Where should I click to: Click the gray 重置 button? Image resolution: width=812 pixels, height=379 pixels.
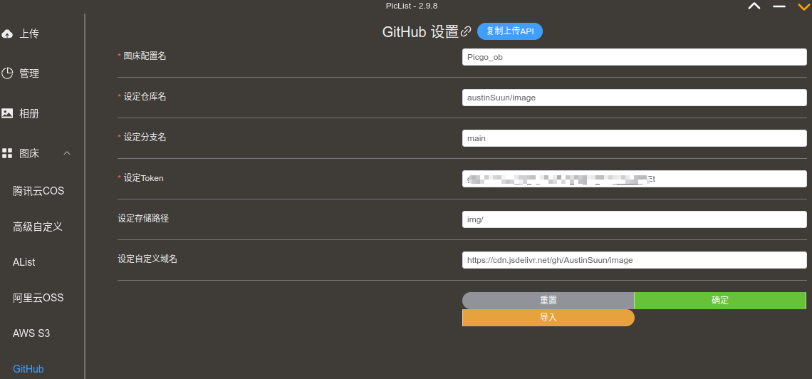tap(548, 301)
